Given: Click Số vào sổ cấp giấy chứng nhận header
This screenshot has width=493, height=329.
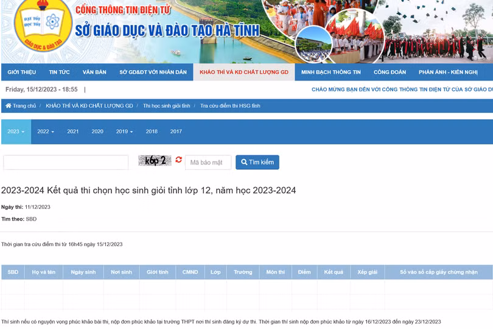Looking at the screenshot, I should pyautogui.click(x=439, y=272).
